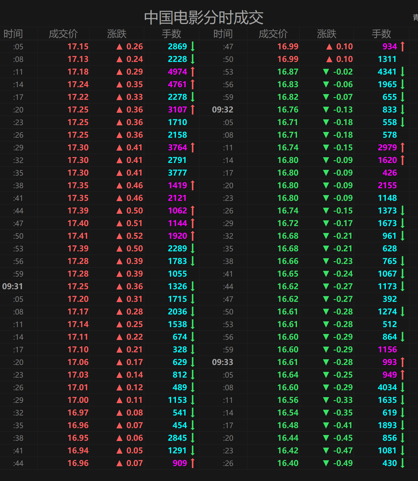The width and height of the screenshot is (418, 481).
Task: Click the red up arrow next to volume 1920
Action: 193,236
